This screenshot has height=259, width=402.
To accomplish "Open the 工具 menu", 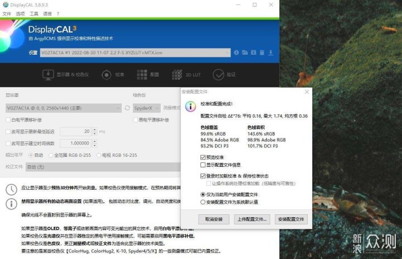I will coord(34,13).
